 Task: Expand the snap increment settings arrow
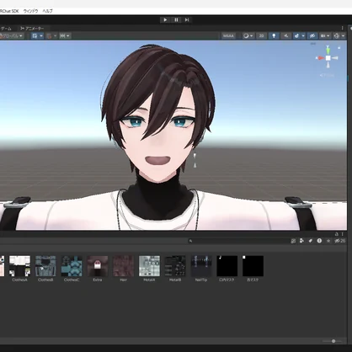pyautogui.click(x=55, y=35)
